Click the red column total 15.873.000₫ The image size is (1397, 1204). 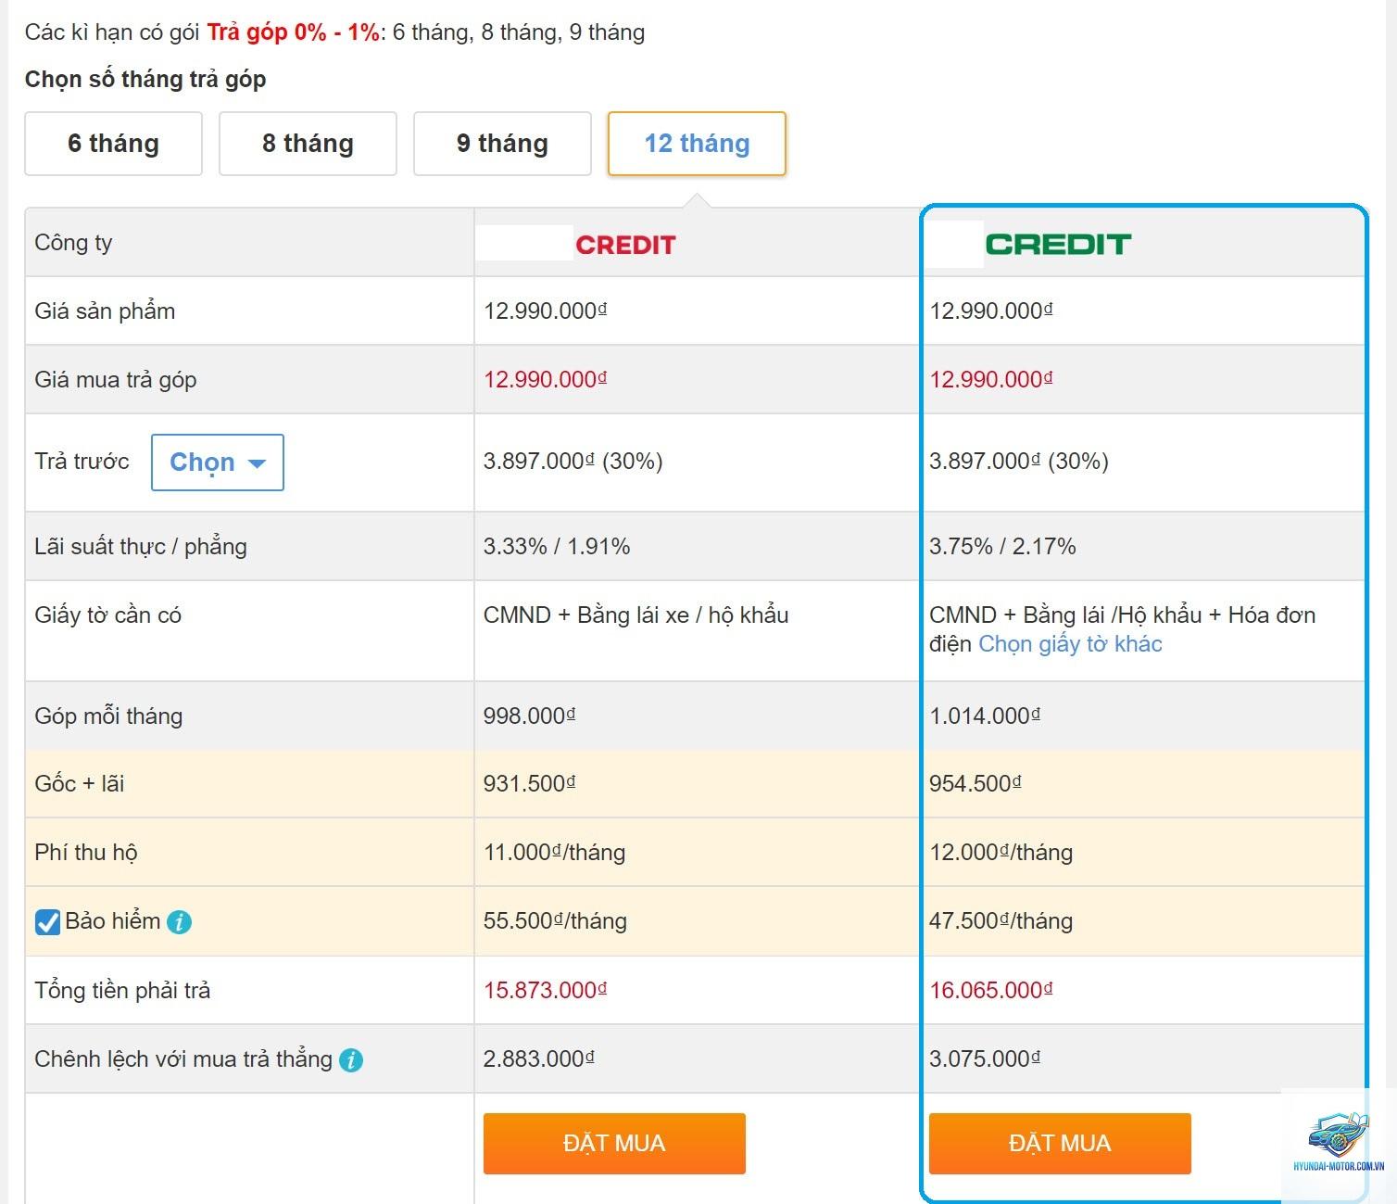tap(545, 990)
